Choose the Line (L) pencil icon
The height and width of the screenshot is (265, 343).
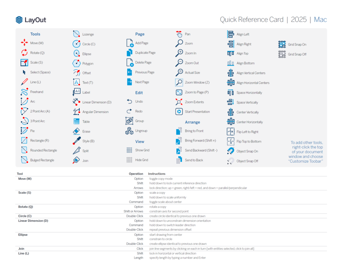pyautogui.click(x=24, y=82)
